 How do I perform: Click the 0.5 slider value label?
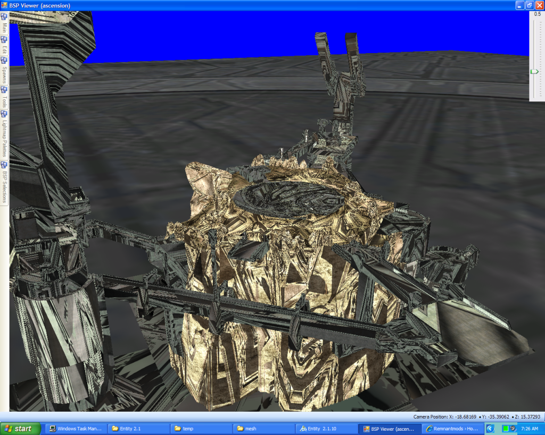[x=538, y=14]
